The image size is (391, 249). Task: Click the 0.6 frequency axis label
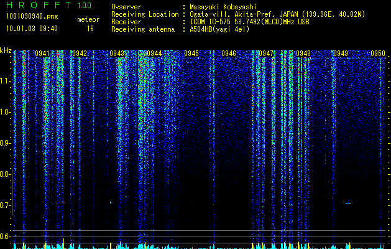point(5,237)
